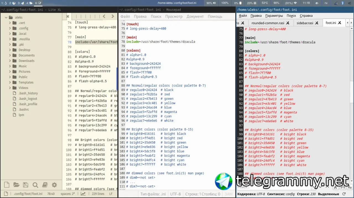Open find via the magnifier icon in Lite XL
354x198 pixels.
35,185
